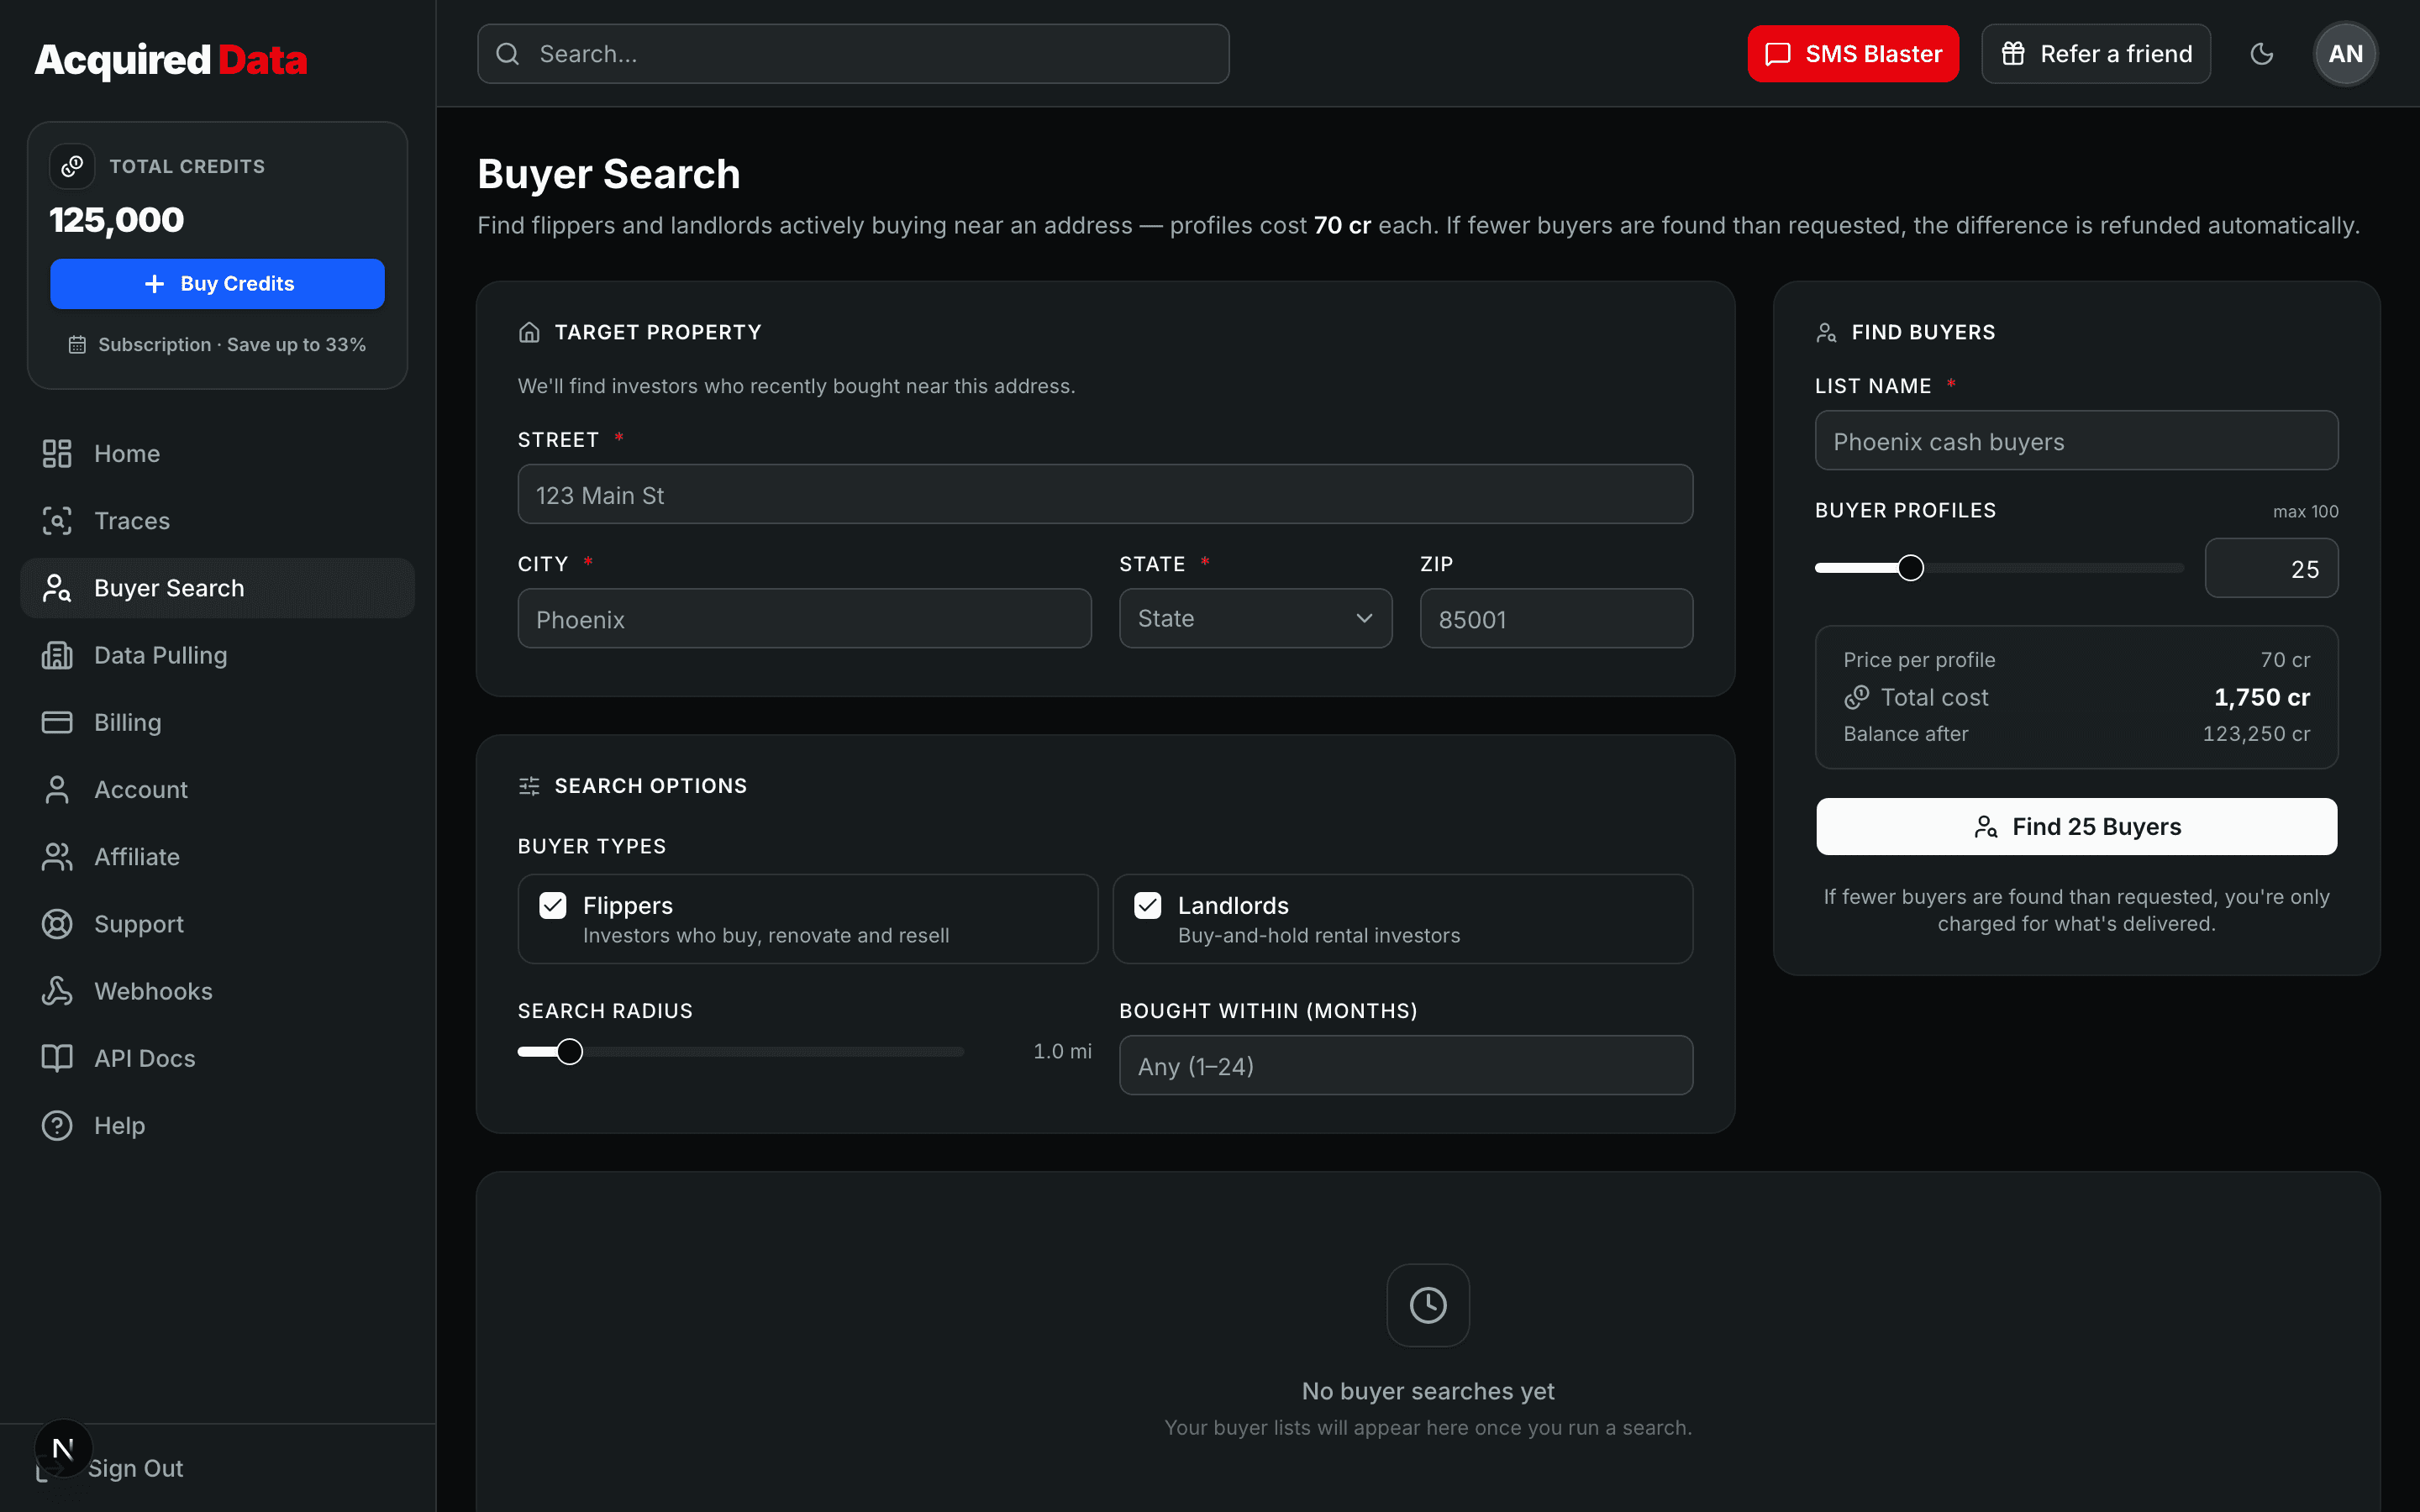Click the API Docs book icon
The height and width of the screenshot is (1512, 2420).
click(x=57, y=1058)
